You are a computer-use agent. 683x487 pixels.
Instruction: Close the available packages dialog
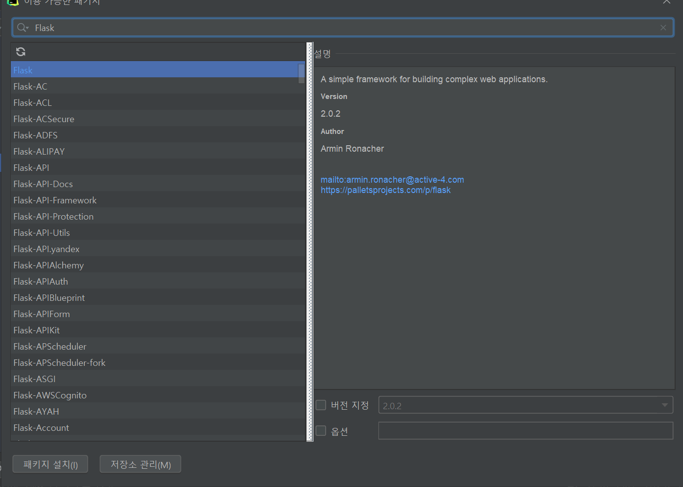pos(666,2)
